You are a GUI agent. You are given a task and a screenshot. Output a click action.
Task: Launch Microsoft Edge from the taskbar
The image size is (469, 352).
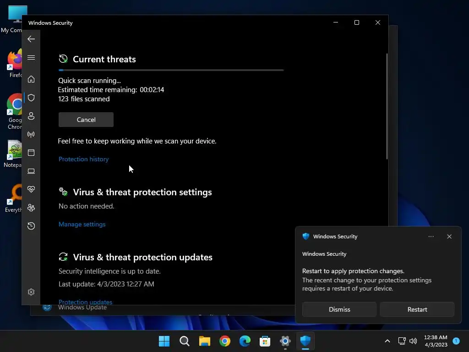tap(245, 341)
